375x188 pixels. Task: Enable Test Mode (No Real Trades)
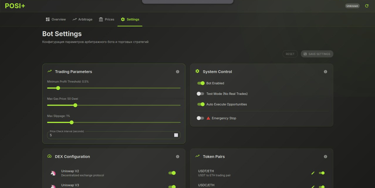tap(201, 94)
